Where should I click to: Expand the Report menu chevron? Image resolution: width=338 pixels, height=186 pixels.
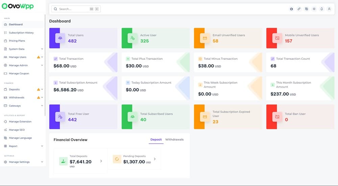tap(42, 146)
